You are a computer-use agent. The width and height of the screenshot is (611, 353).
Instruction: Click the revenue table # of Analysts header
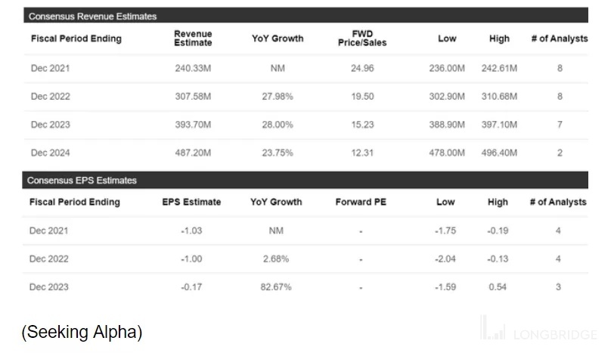pos(559,39)
